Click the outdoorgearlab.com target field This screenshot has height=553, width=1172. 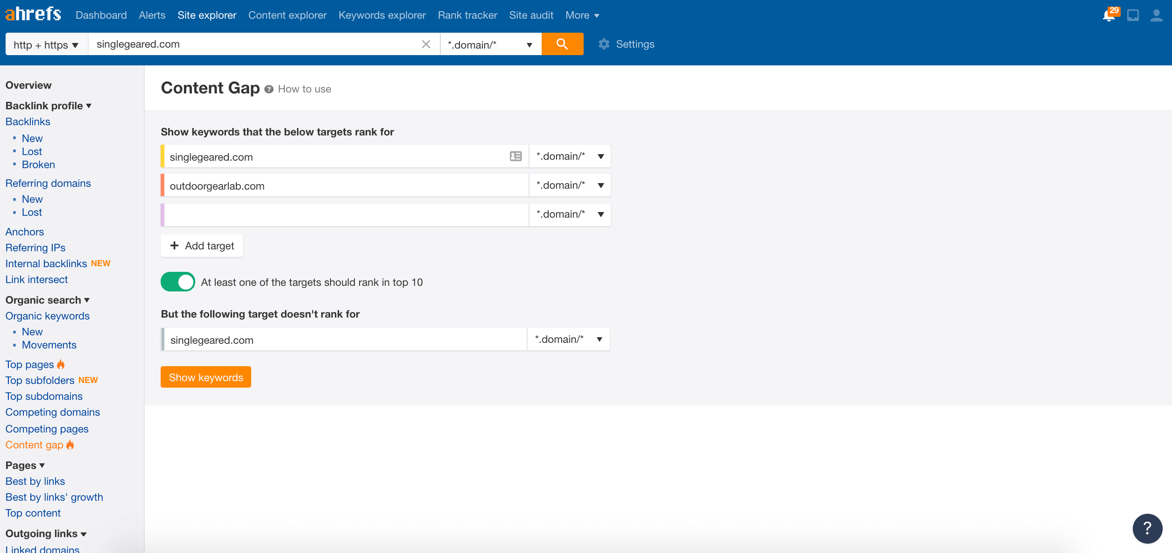point(345,185)
